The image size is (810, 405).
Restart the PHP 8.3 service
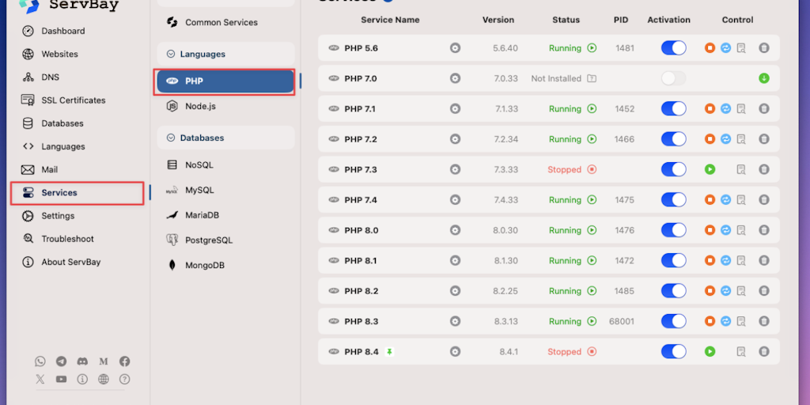click(726, 321)
